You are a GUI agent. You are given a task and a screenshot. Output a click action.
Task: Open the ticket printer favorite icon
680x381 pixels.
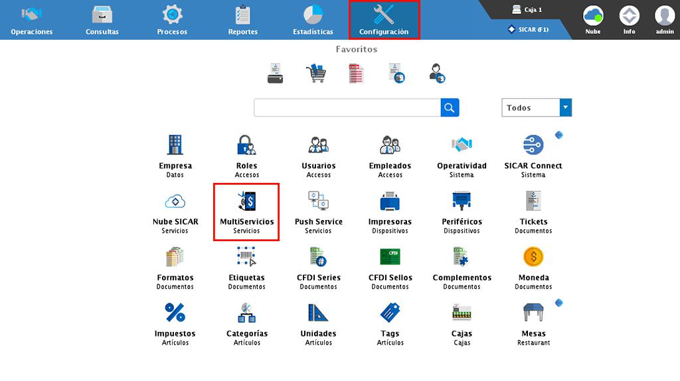tap(276, 73)
